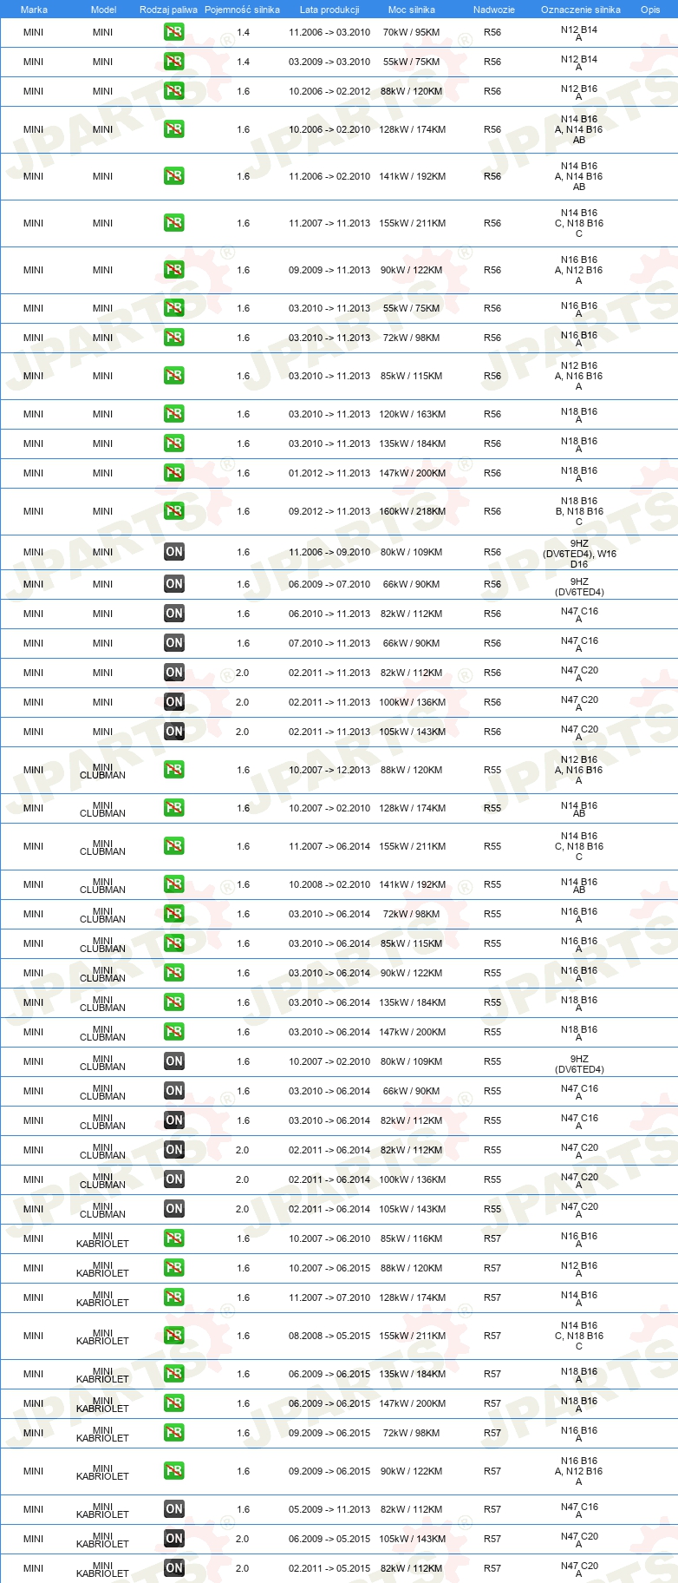The image size is (678, 1583).
Task: Click engine code 9HZ (DV6TED4), W16 D16
Action: 580,554
